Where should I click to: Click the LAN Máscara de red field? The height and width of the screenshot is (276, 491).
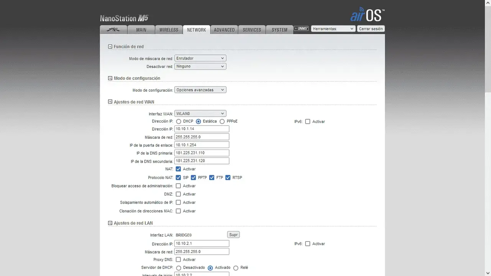[x=202, y=251]
